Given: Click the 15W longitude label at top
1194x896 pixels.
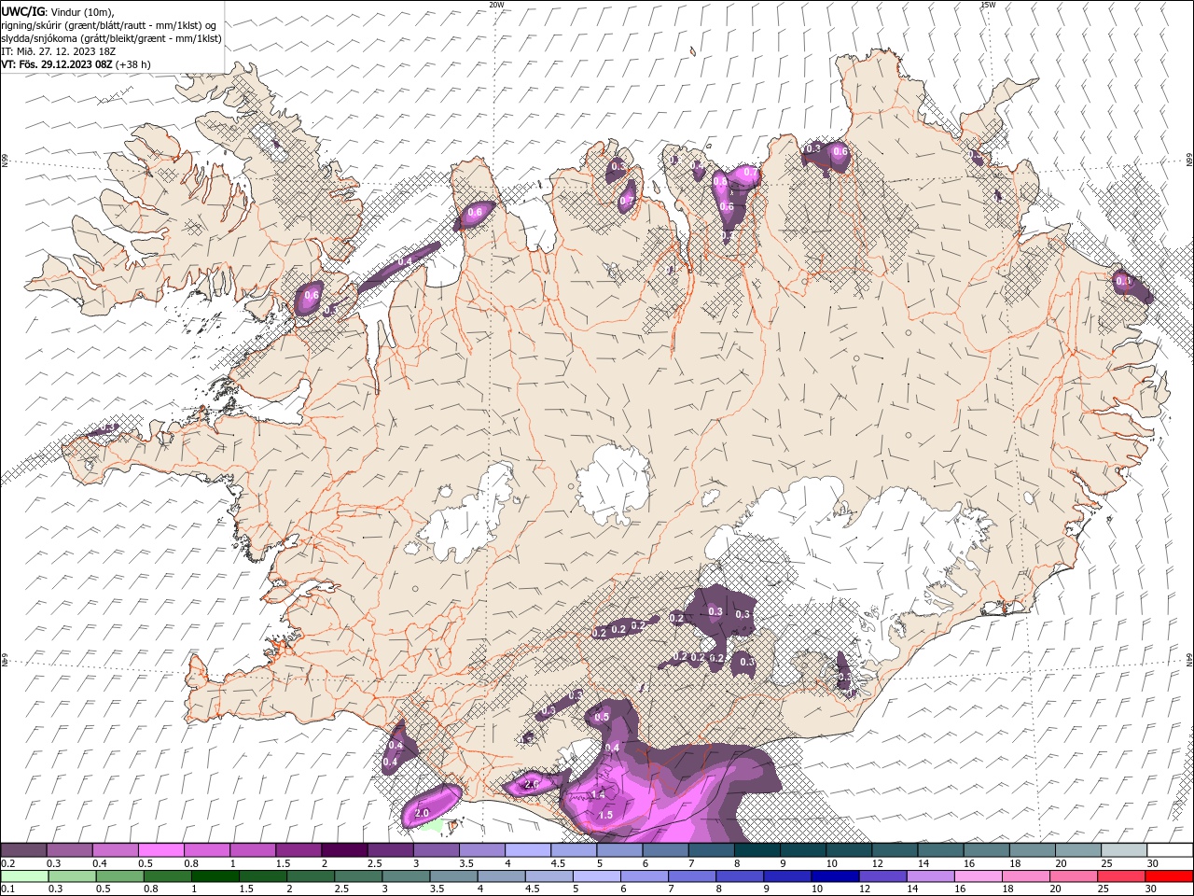Looking at the screenshot, I should (x=988, y=5).
